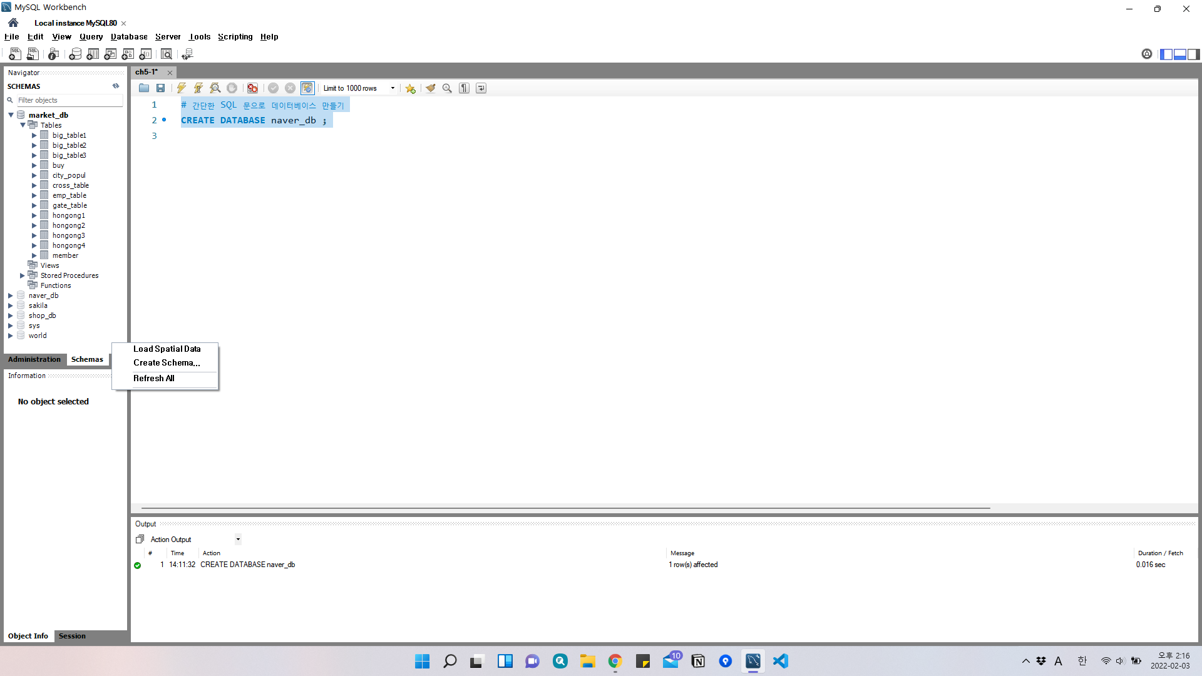Expand the naver_db schema node
Screen dimensions: 1202x676
pos(11,295)
